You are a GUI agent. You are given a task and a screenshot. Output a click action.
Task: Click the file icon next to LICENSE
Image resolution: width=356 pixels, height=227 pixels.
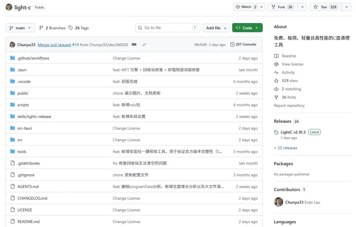[12, 210]
